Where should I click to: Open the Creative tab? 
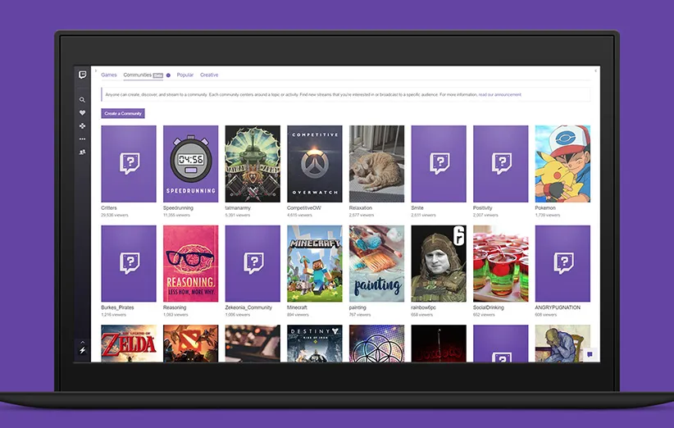tap(209, 75)
